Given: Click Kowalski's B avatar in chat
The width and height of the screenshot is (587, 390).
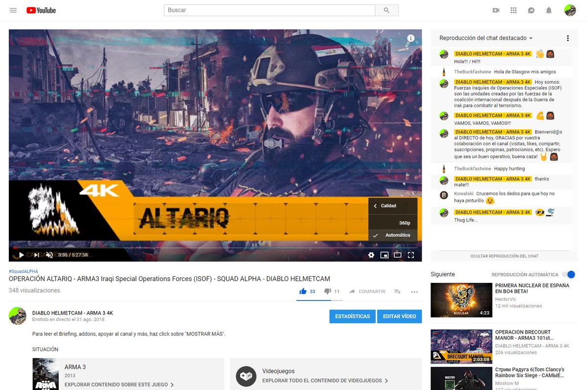Looking at the screenshot, I should (444, 195).
